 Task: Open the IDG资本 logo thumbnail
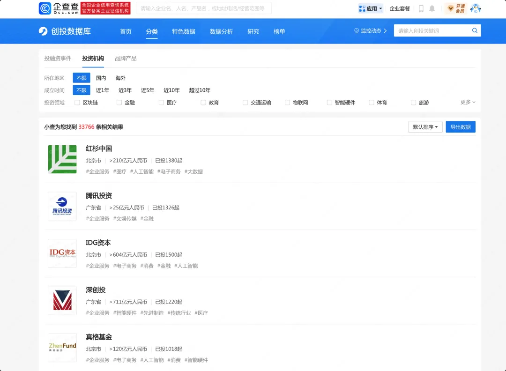(62, 253)
